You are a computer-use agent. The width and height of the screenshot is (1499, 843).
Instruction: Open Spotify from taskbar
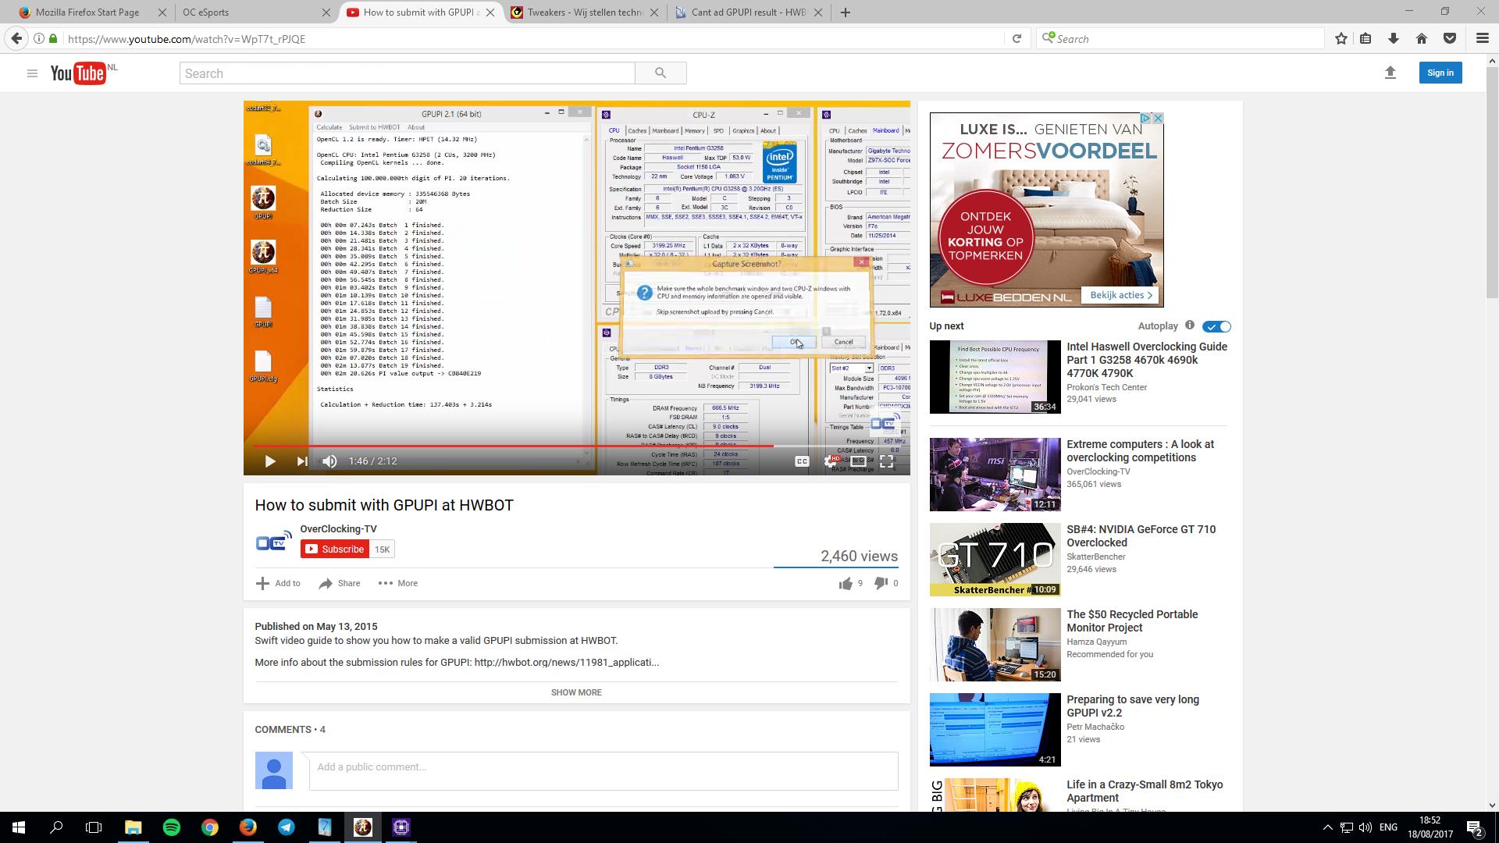172,827
